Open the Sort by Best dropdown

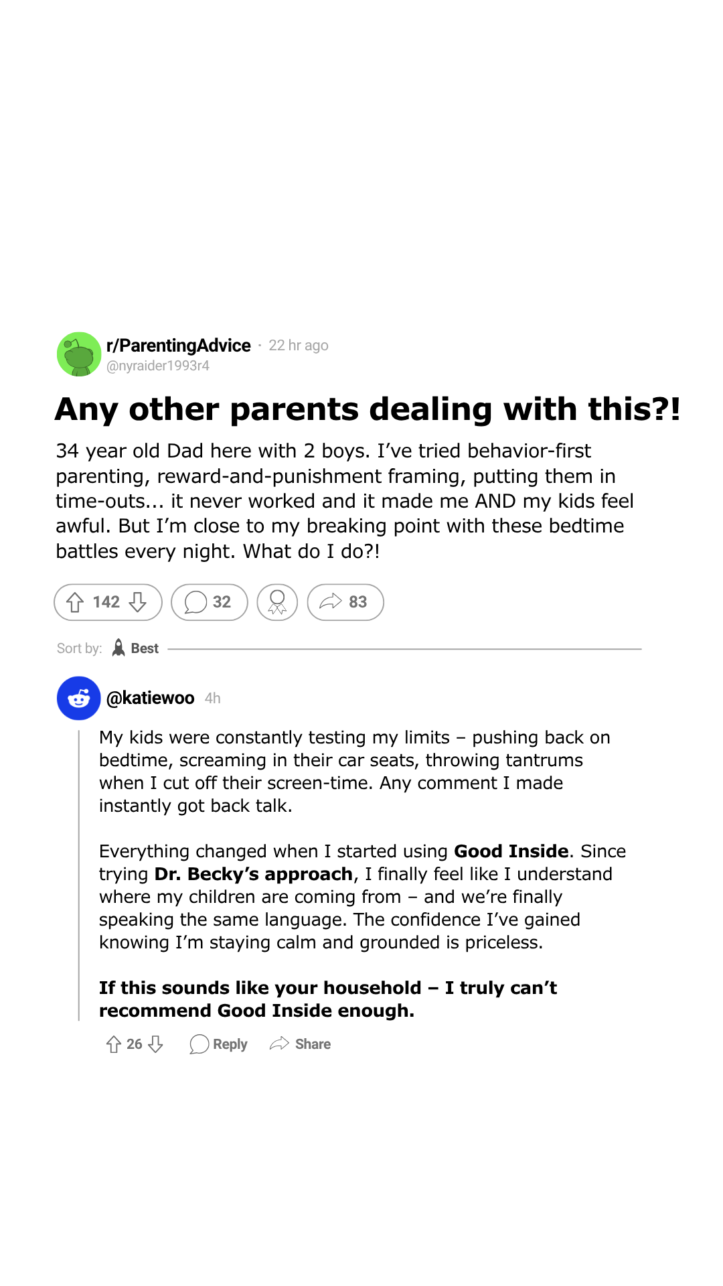click(135, 648)
